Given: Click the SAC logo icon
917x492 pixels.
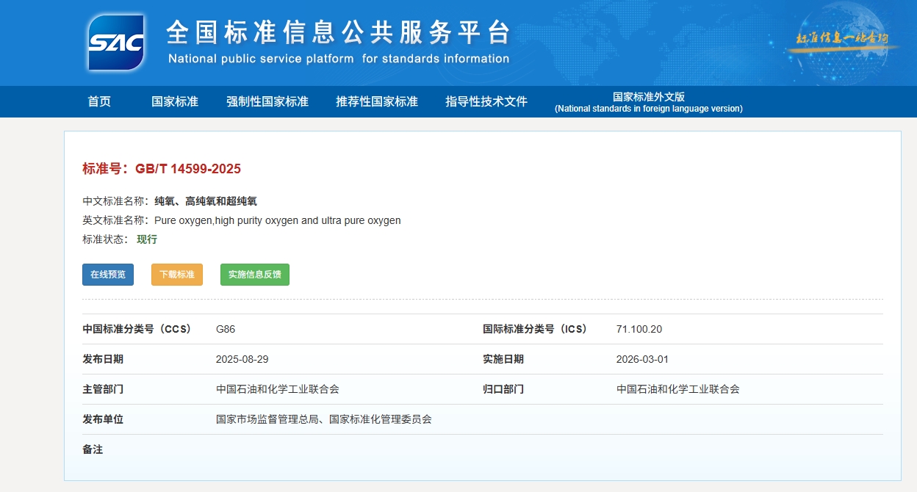Looking at the screenshot, I should tap(116, 42).
